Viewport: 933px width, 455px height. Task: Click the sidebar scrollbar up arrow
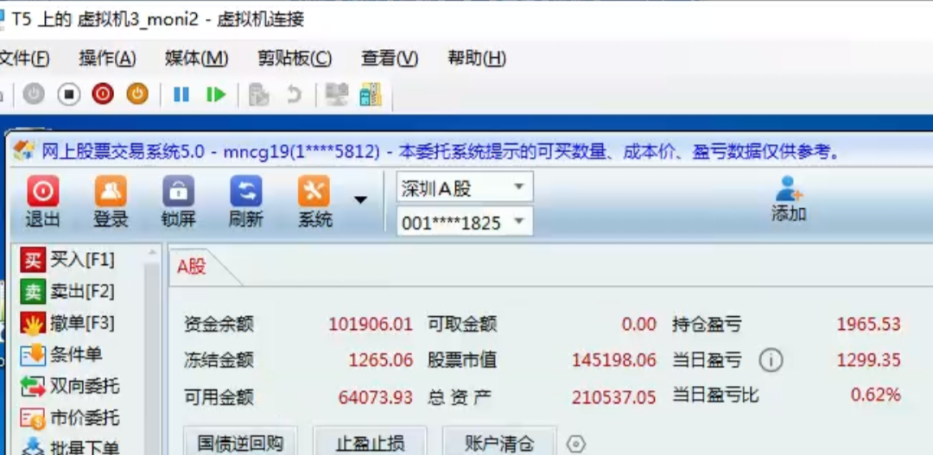coord(152,252)
